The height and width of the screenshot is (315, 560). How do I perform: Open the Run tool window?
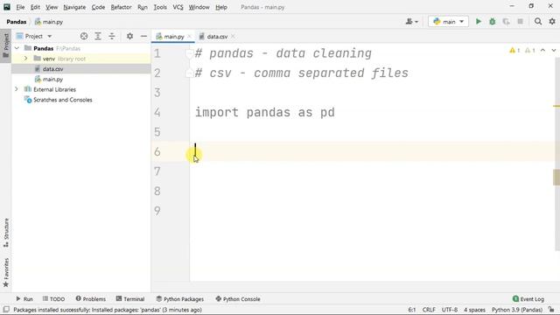click(24, 299)
